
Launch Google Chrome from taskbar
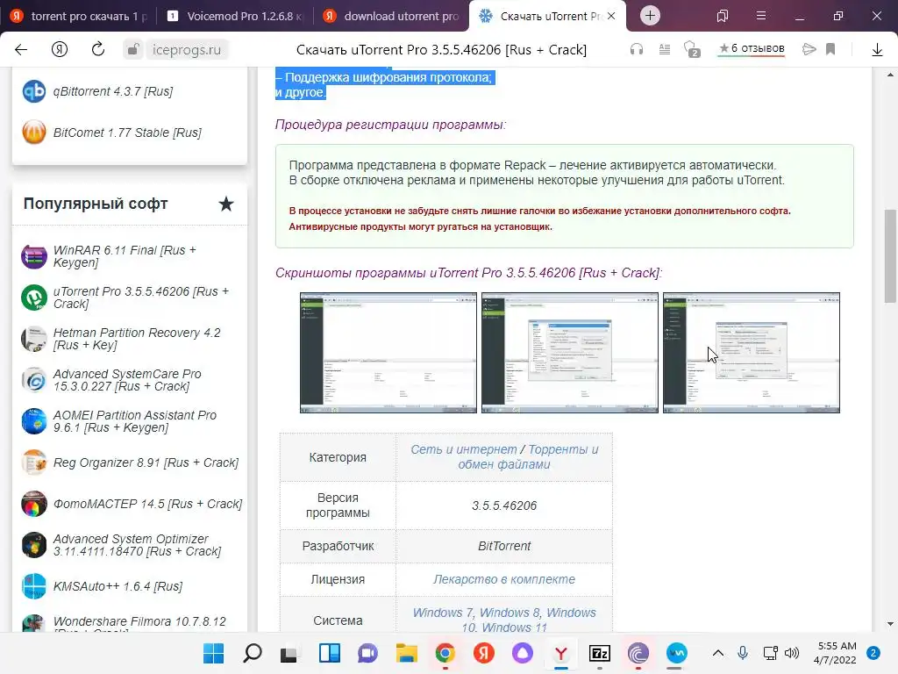click(x=445, y=653)
